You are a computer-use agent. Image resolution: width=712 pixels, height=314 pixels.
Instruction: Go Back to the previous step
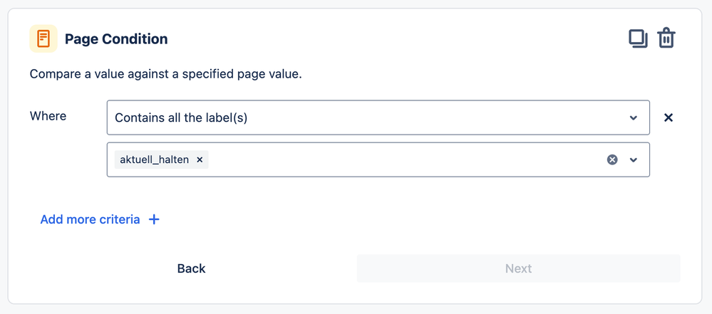click(x=191, y=268)
